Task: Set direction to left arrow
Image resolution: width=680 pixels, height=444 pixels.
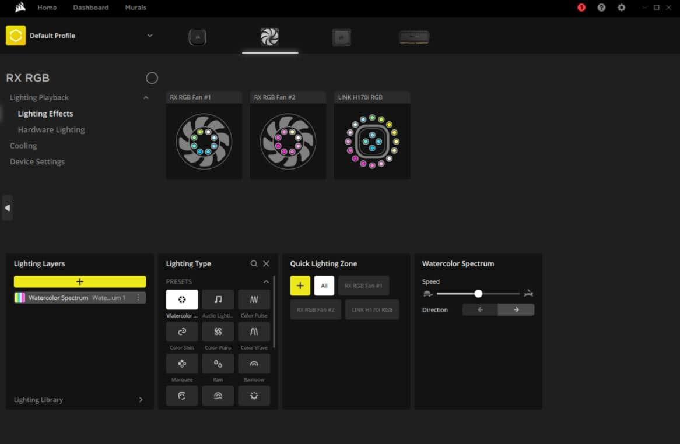Action: (x=480, y=310)
